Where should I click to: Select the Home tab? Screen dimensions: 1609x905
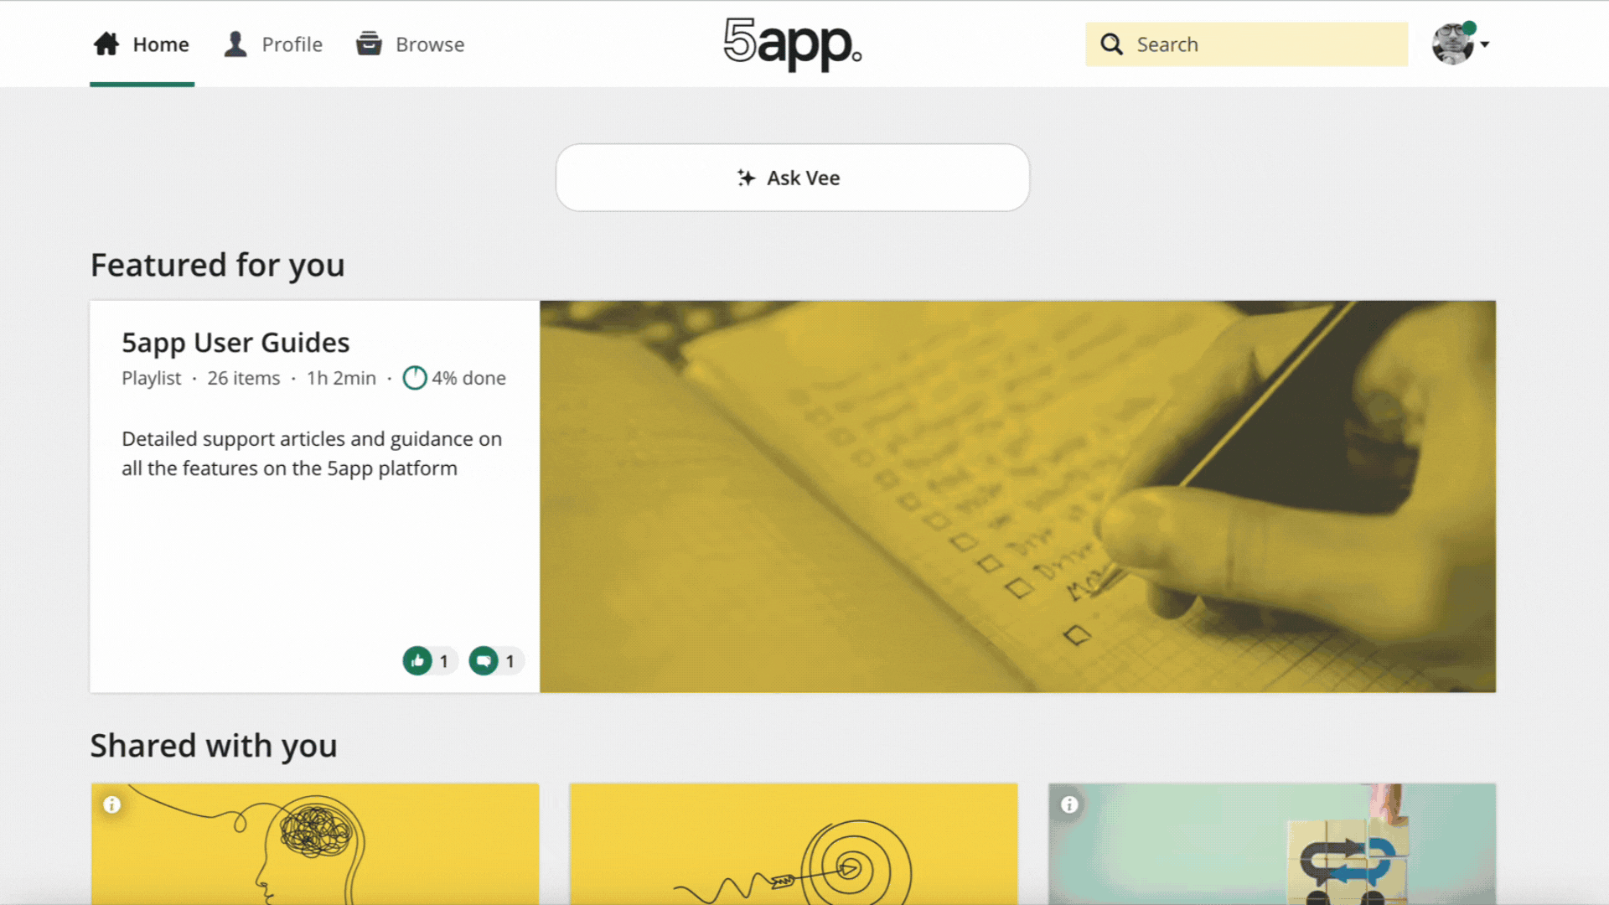click(142, 44)
